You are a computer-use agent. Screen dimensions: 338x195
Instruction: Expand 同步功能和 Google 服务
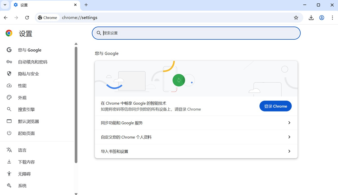click(x=196, y=123)
